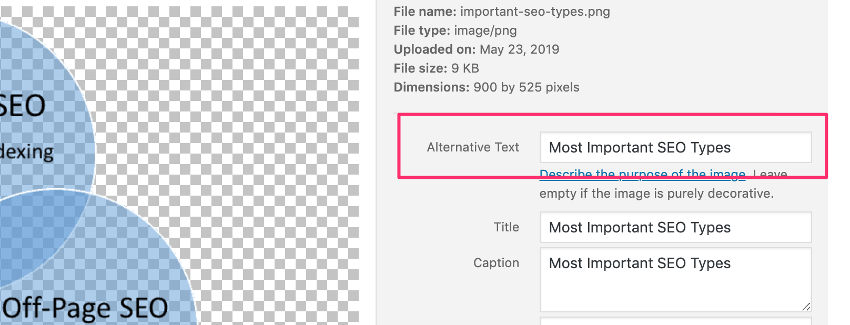Click the "dexing" text in image preview
The image size is (850, 325).
coord(27,152)
